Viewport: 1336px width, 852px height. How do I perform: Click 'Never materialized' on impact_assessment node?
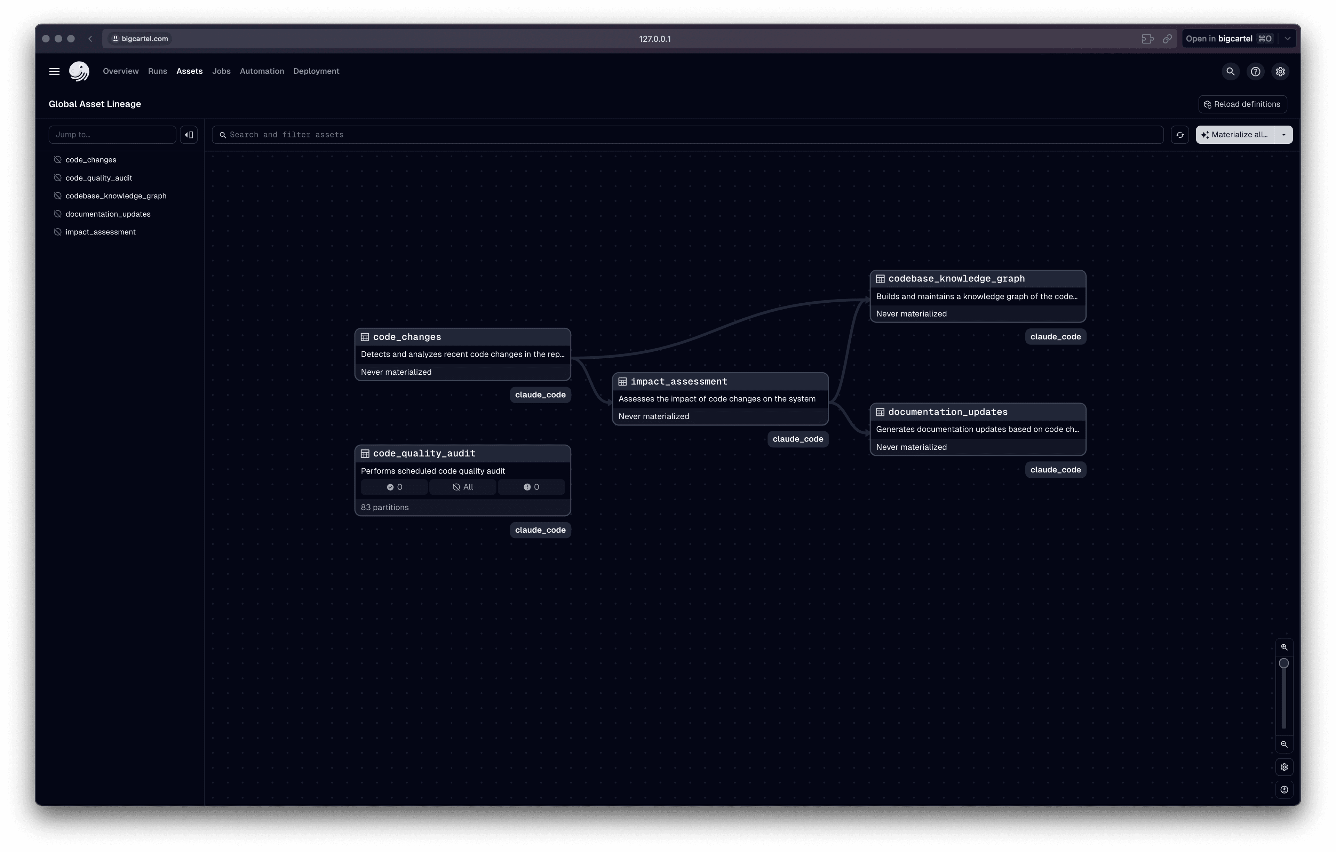tap(654, 416)
